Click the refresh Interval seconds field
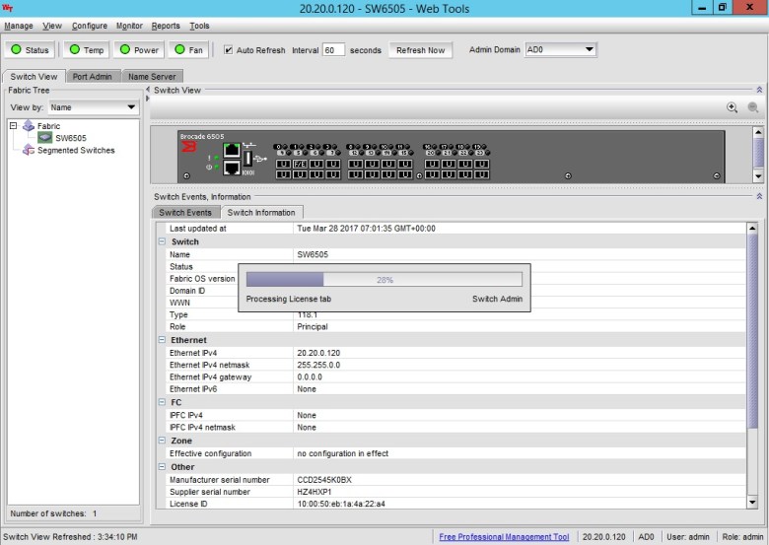Screen dimensions: 769x545 tap(333, 50)
